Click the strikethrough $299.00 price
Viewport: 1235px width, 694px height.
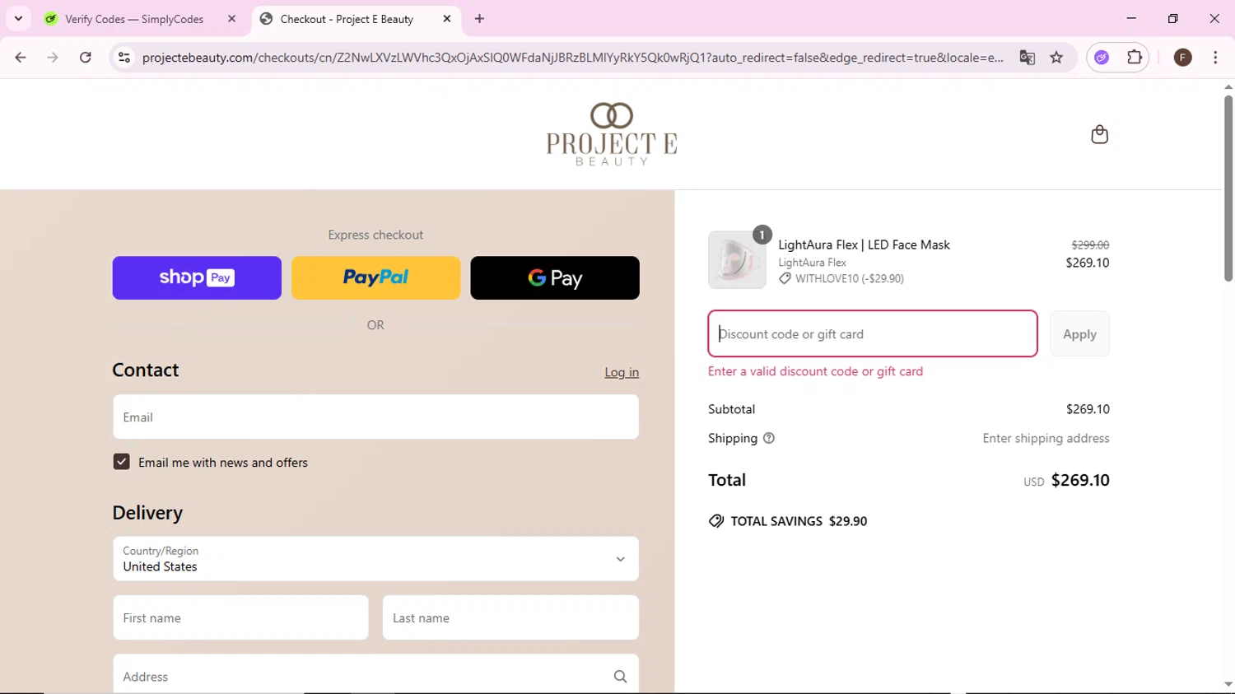[x=1090, y=245]
